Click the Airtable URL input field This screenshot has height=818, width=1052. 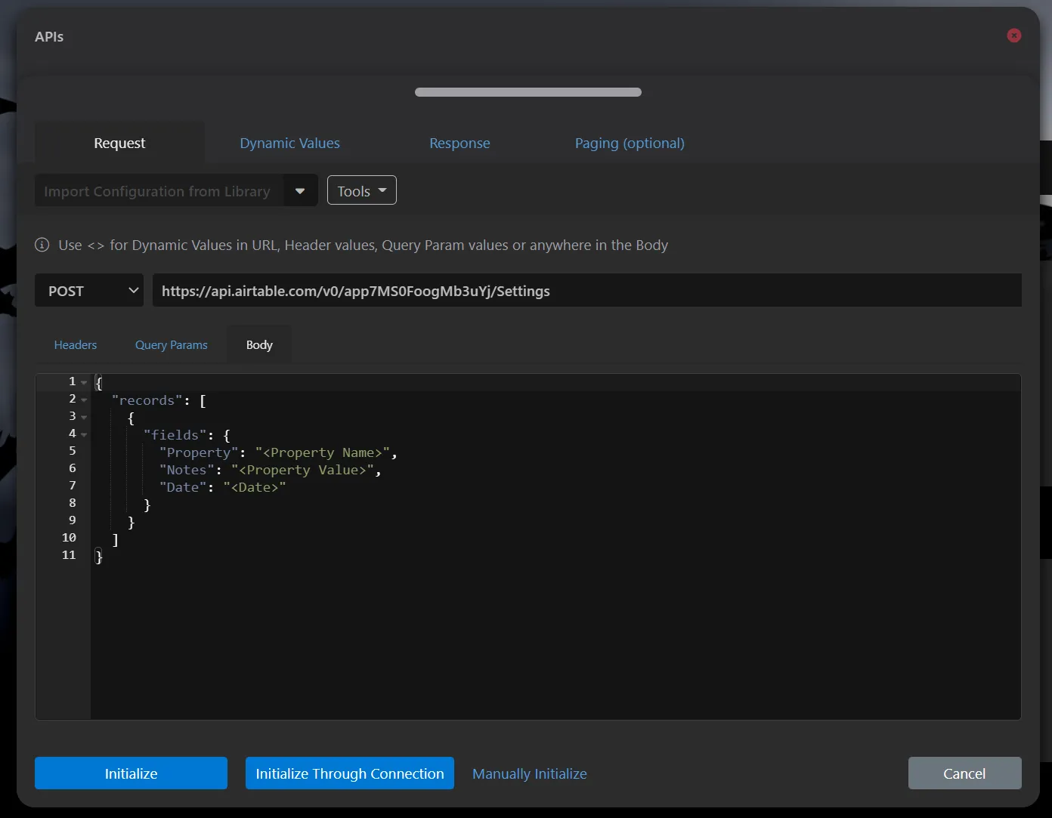pyautogui.click(x=586, y=290)
